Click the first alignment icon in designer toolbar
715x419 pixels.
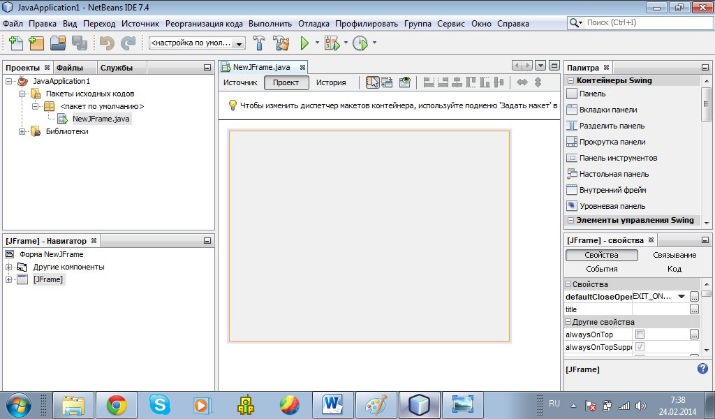[429, 82]
